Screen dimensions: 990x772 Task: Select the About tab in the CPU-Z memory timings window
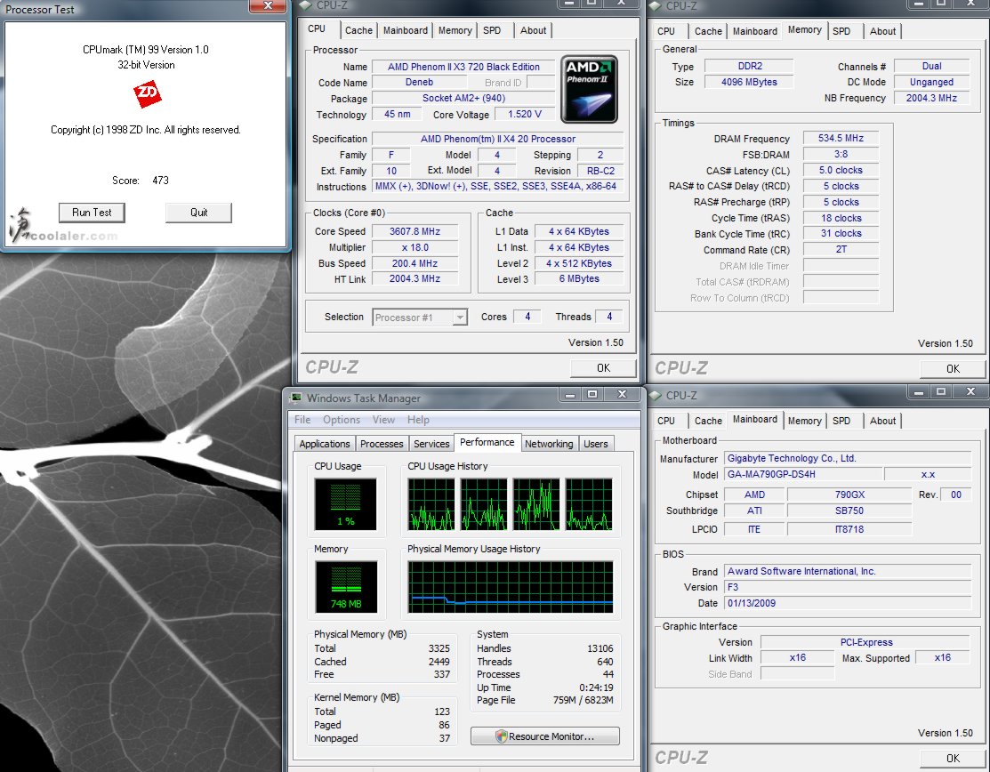pyautogui.click(x=882, y=31)
